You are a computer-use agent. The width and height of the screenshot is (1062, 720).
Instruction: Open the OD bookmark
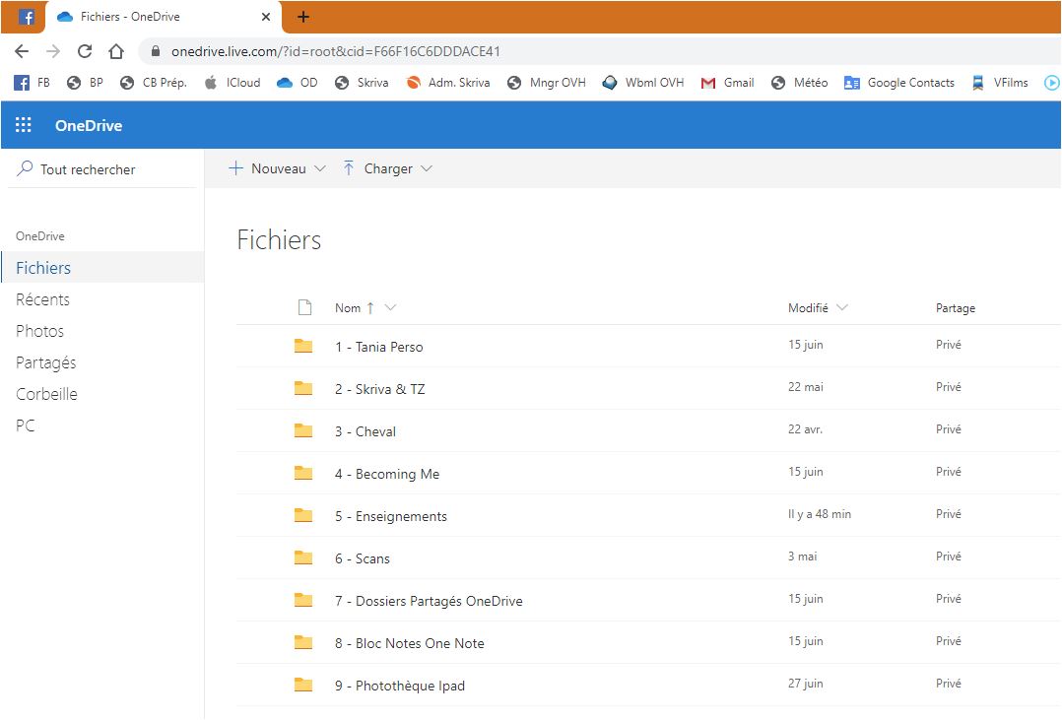297,83
